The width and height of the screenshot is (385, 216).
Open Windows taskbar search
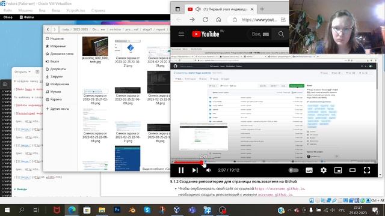coord(22,210)
